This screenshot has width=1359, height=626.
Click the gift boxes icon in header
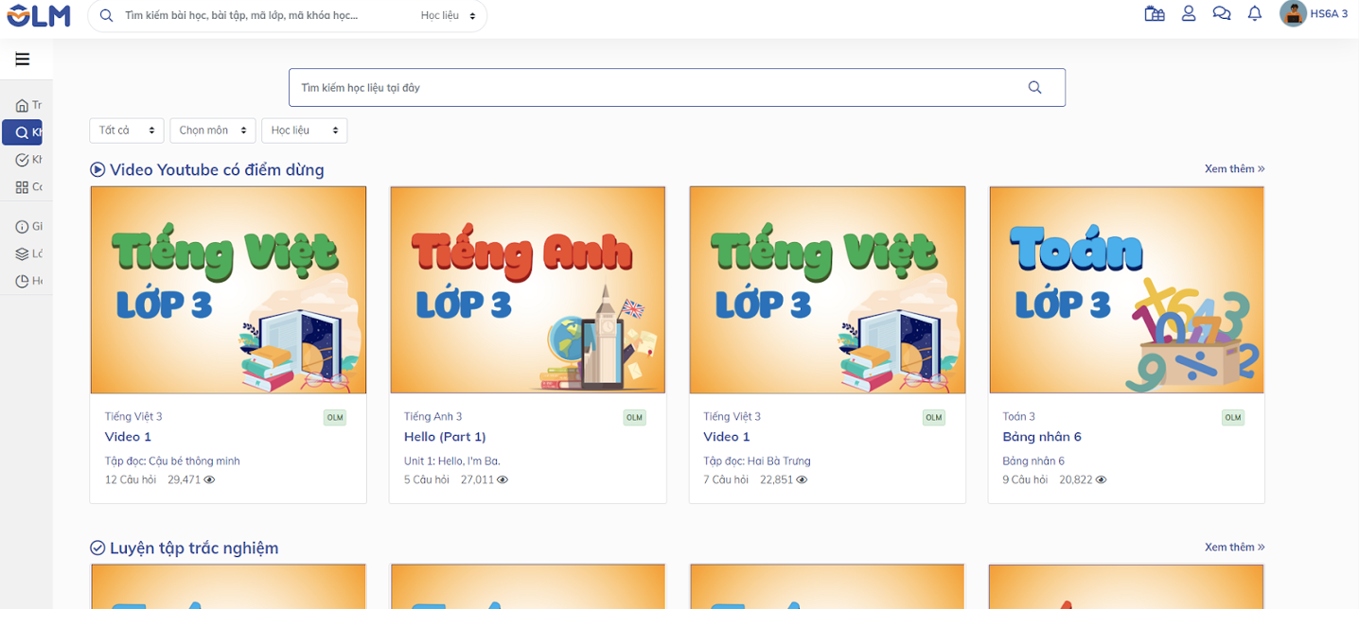click(1154, 14)
